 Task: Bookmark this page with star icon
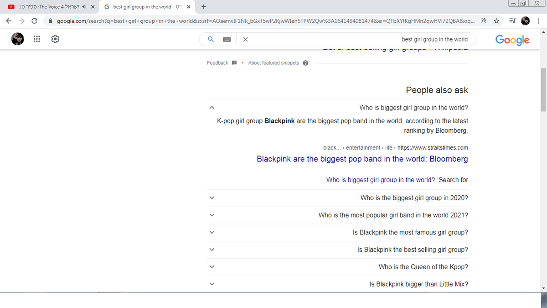point(496,21)
